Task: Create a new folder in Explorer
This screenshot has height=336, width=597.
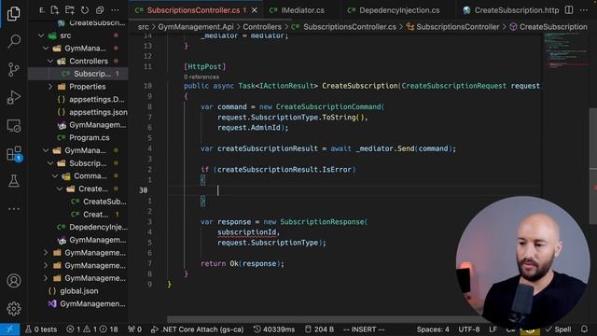Action: click(69, 10)
